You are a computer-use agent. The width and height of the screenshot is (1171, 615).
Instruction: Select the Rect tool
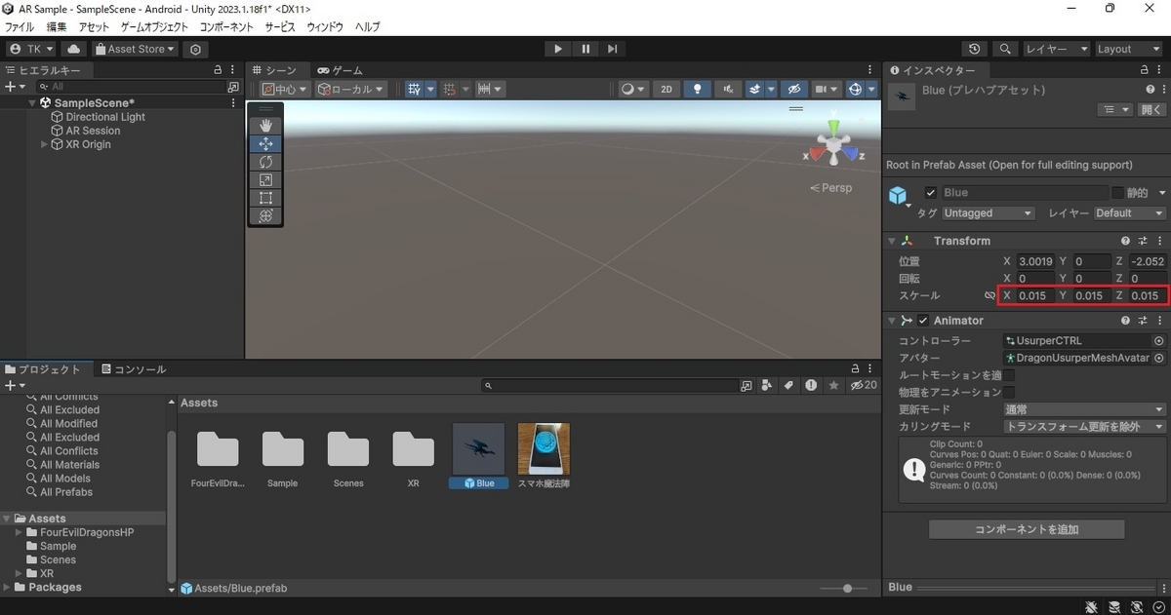click(x=265, y=198)
